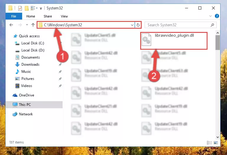The height and width of the screenshot is (155, 227).
Task: Switch to the Home ribbon tab
Action: [x=31, y=16]
